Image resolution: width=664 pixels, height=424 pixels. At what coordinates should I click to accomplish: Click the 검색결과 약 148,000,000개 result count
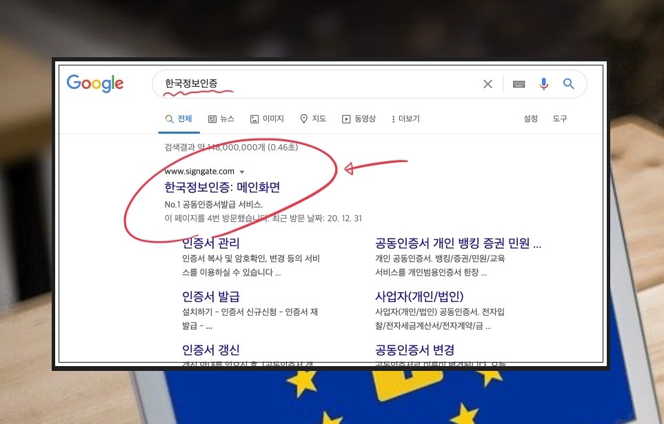(231, 148)
